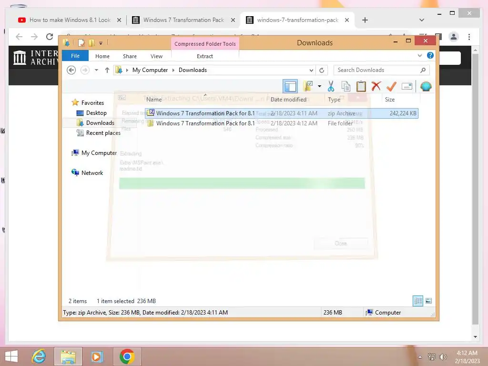Click the blue Help question mark icon
The height and width of the screenshot is (366, 488).
click(x=430, y=55)
